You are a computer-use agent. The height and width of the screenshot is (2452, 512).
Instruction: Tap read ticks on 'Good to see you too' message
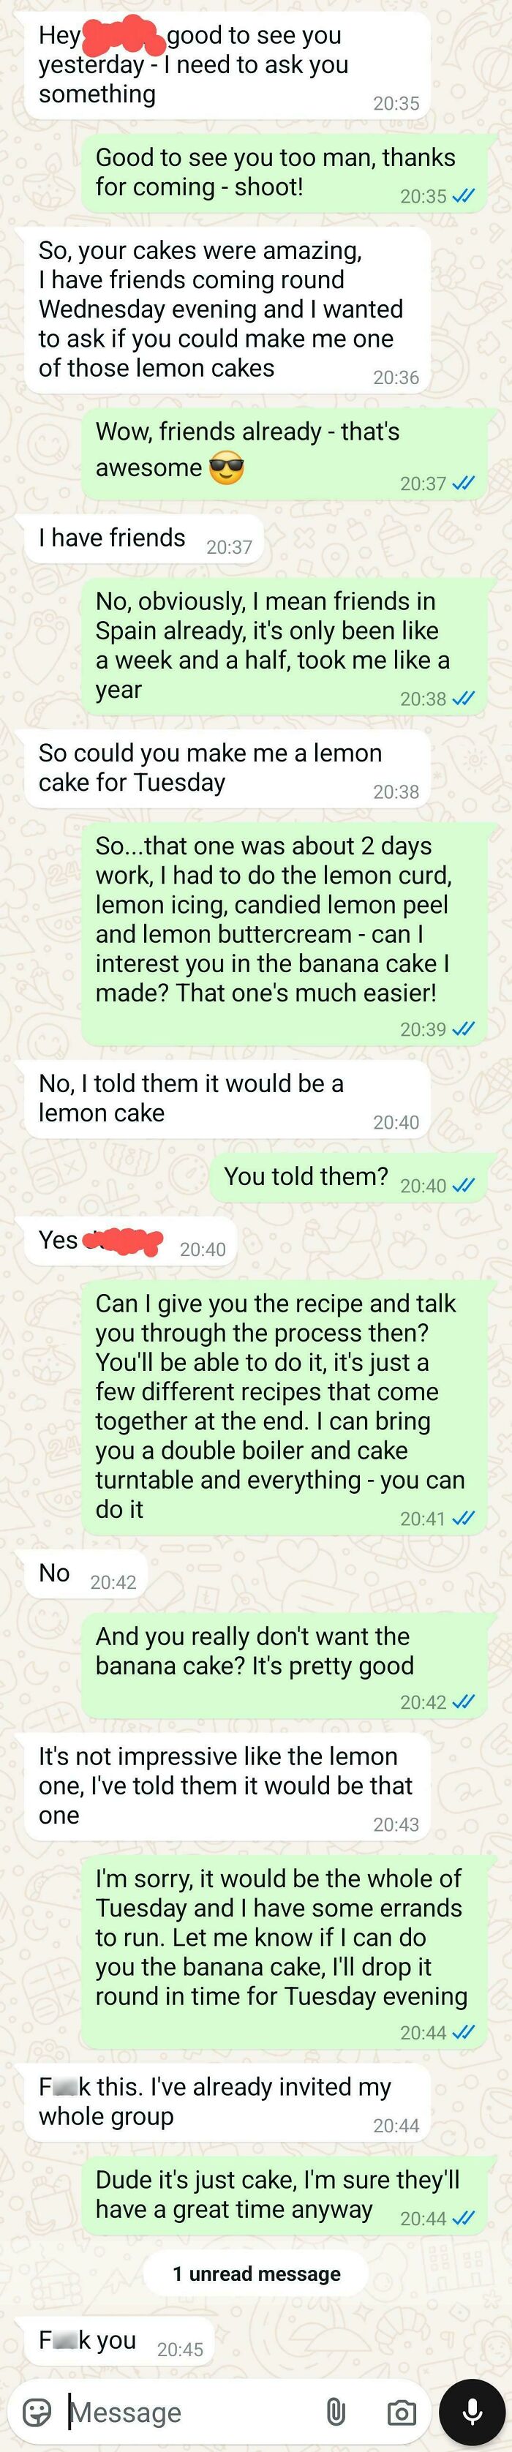(464, 197)
